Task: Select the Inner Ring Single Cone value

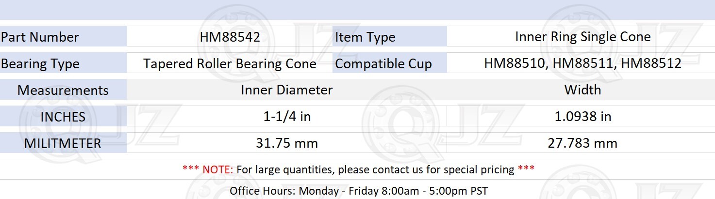Action: tap(582, 37)
